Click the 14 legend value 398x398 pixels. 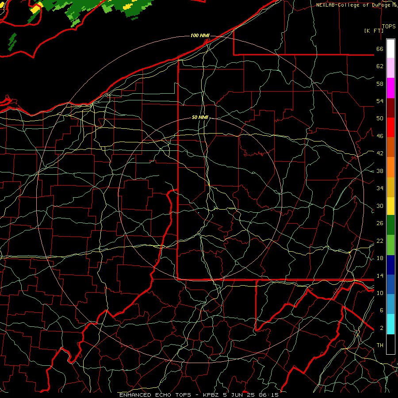point(380,276)
